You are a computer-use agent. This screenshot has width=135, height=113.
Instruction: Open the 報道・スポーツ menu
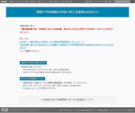point(43,2)
